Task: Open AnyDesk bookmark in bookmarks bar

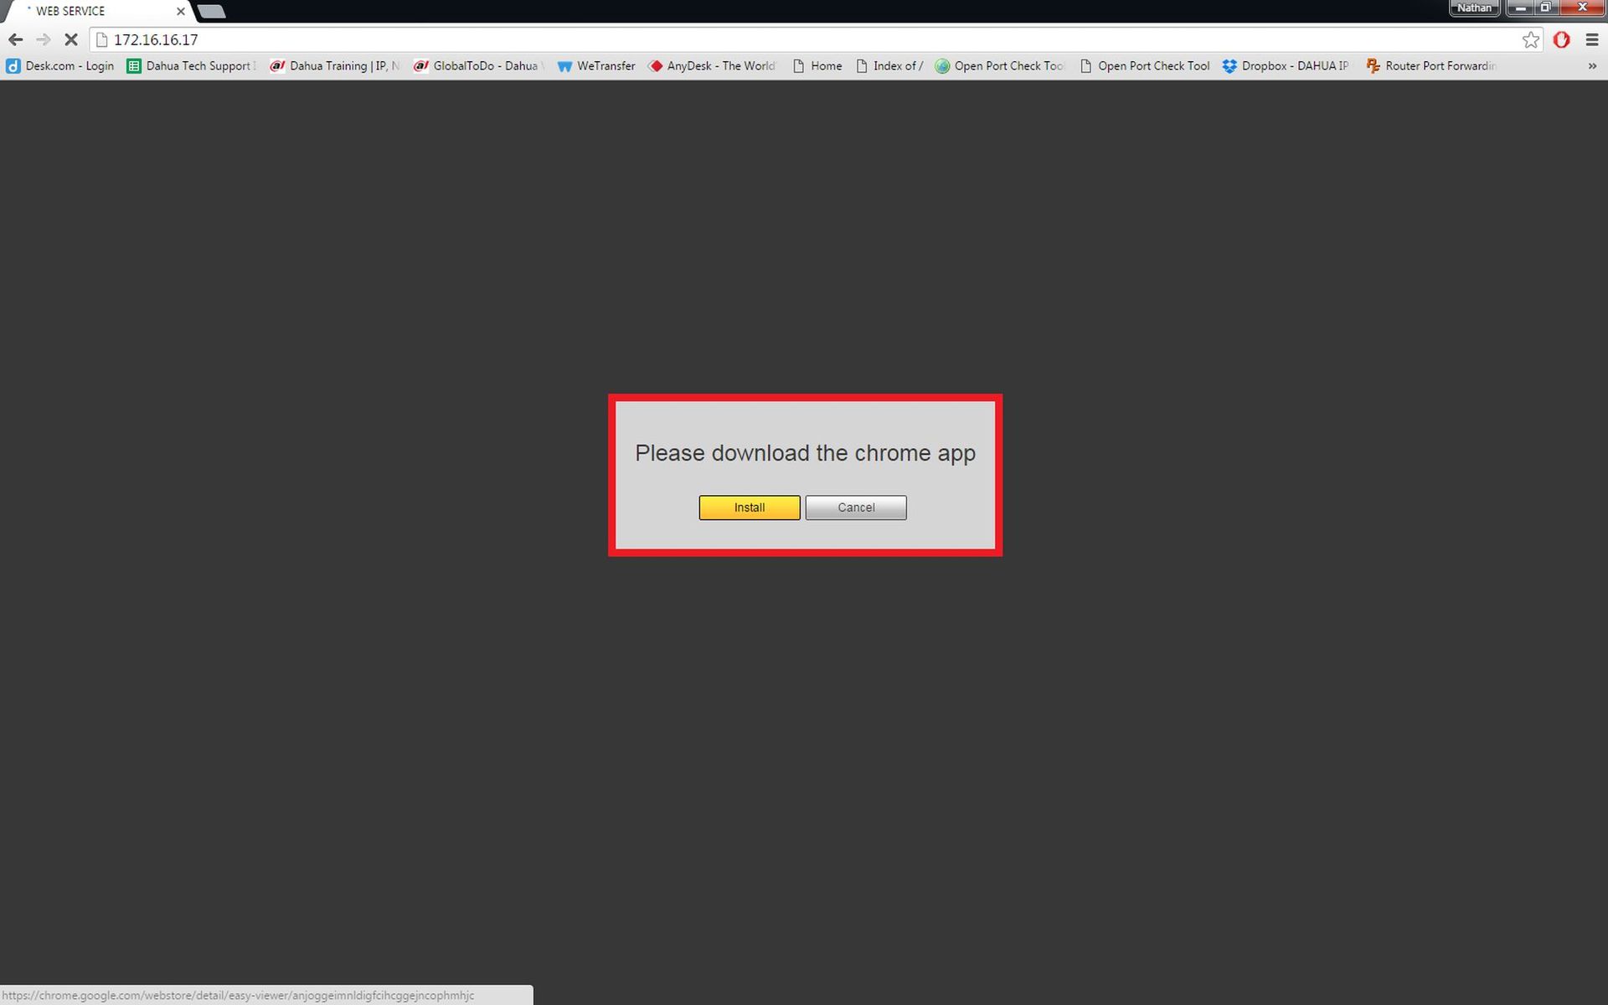Action: pyautogui.click(x=712, y=66)
